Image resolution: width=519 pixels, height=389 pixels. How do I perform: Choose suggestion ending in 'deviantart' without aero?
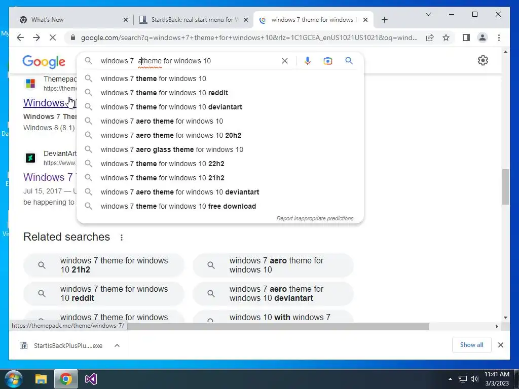pos(220,107)
